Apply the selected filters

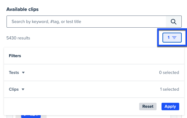pyautogui.click(x=170, y=107)
